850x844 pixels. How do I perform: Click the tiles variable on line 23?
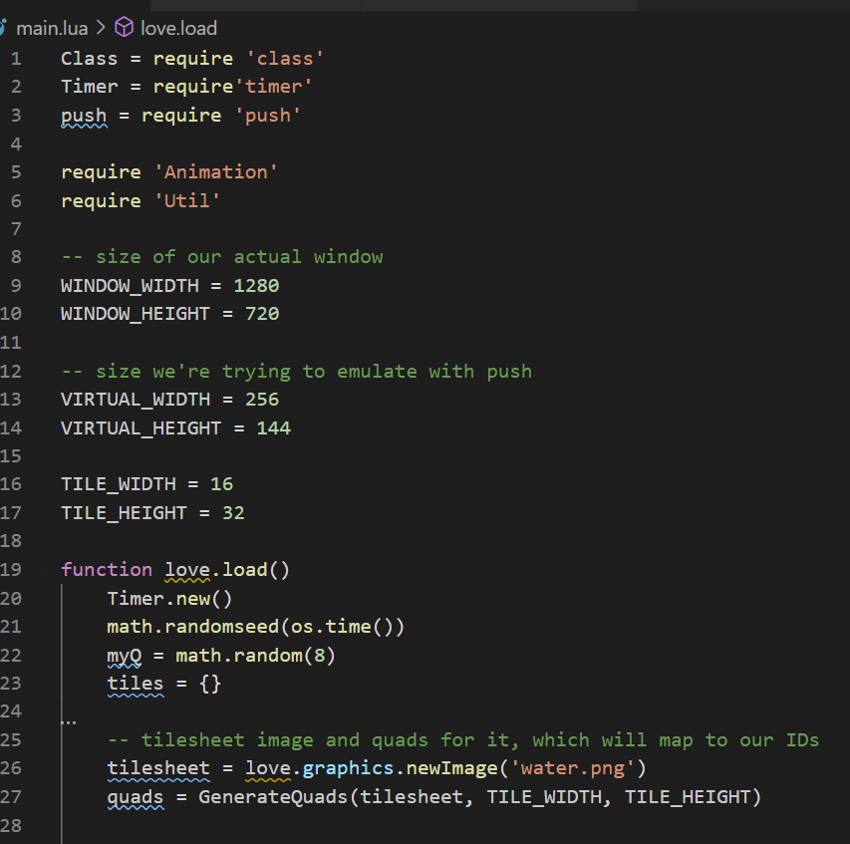[136, 685]
